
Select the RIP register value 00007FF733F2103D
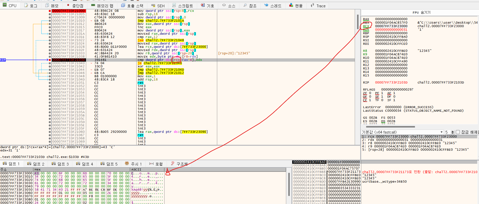click(x=391, y=83)
